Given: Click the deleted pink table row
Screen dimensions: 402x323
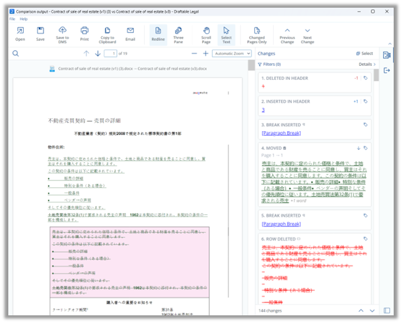Looking at the screenshot, I should (x=129, y=262).
